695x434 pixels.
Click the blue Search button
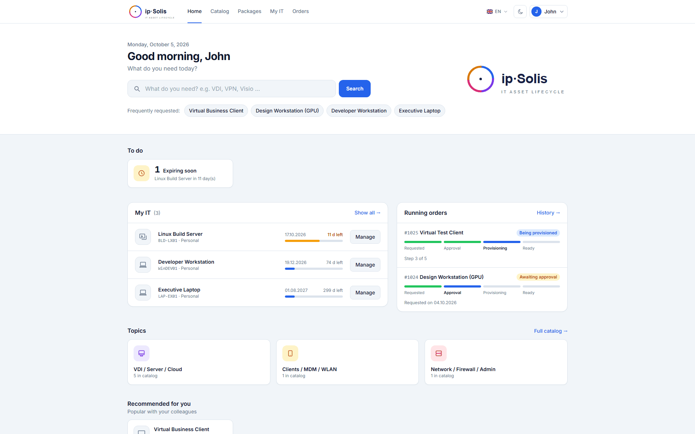[355, 89]
